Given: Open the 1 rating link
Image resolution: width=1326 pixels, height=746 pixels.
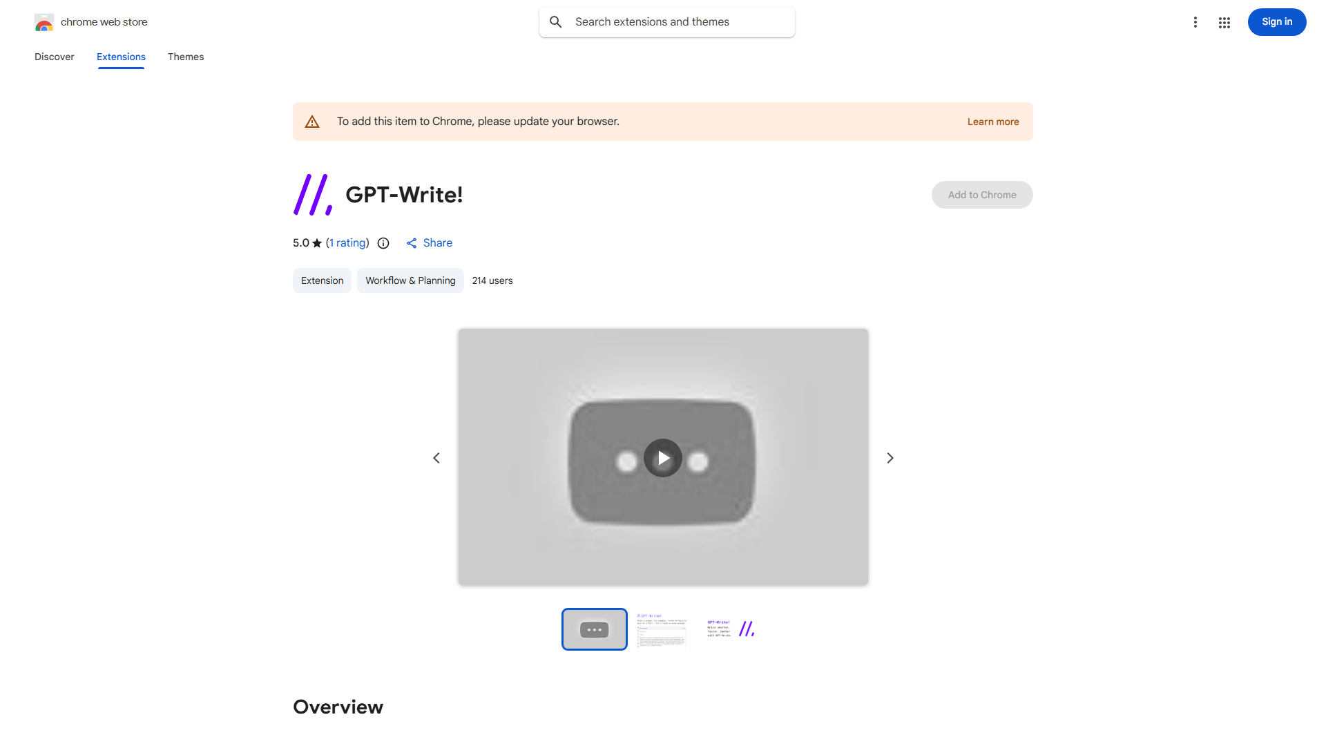Looking at the screenshot, I should click(x=347, y=243).
